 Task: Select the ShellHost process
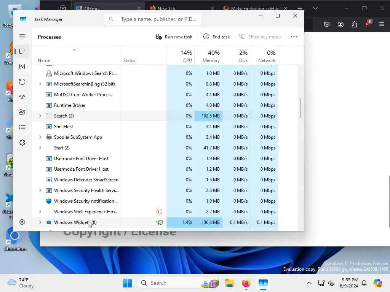(155, 126)
